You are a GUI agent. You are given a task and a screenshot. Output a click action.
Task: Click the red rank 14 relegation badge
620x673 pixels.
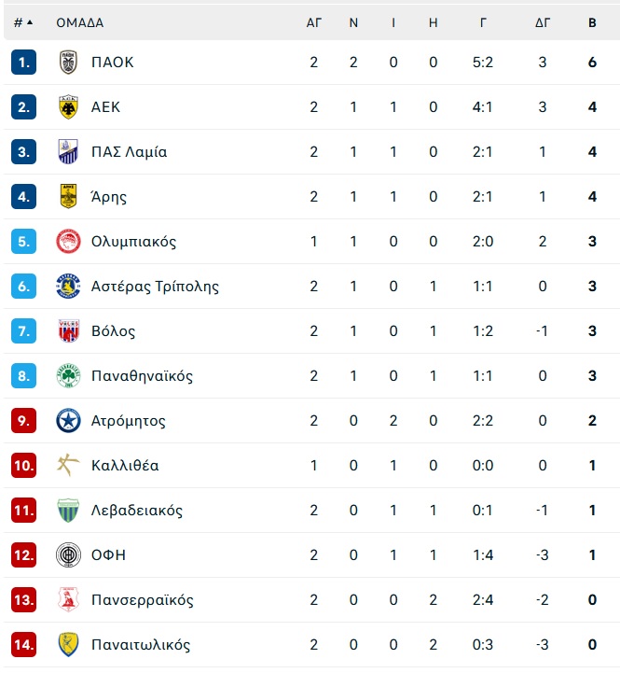(x=23, y=645)
